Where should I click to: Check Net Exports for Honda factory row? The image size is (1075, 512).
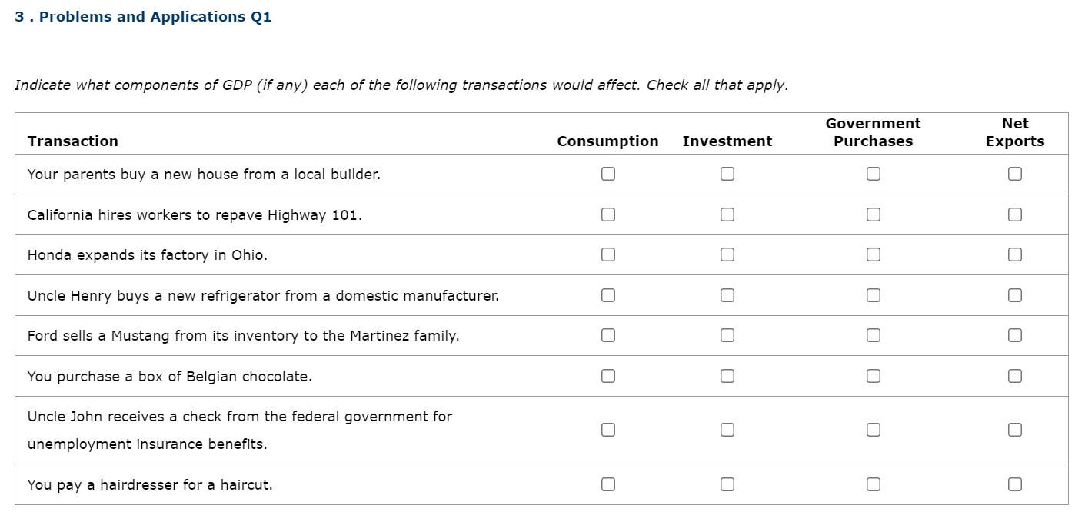pyautogui.click(x=1015, y=254)
